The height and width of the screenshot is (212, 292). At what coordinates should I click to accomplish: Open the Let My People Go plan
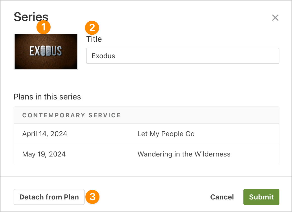166,134
